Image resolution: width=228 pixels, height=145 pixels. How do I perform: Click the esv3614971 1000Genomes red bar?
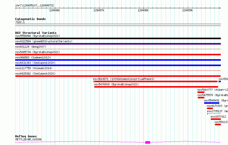156,81
